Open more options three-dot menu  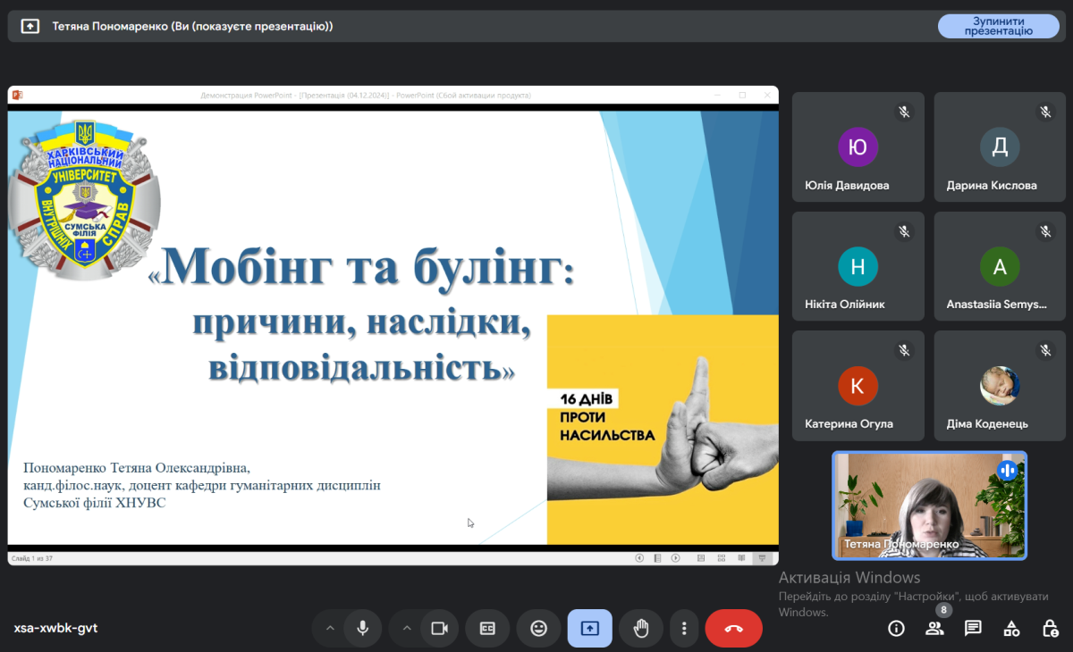(x=684, y=628)
